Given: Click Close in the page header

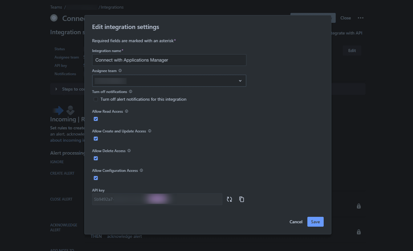Looking at the screenshot, I should tap(346, 18).
